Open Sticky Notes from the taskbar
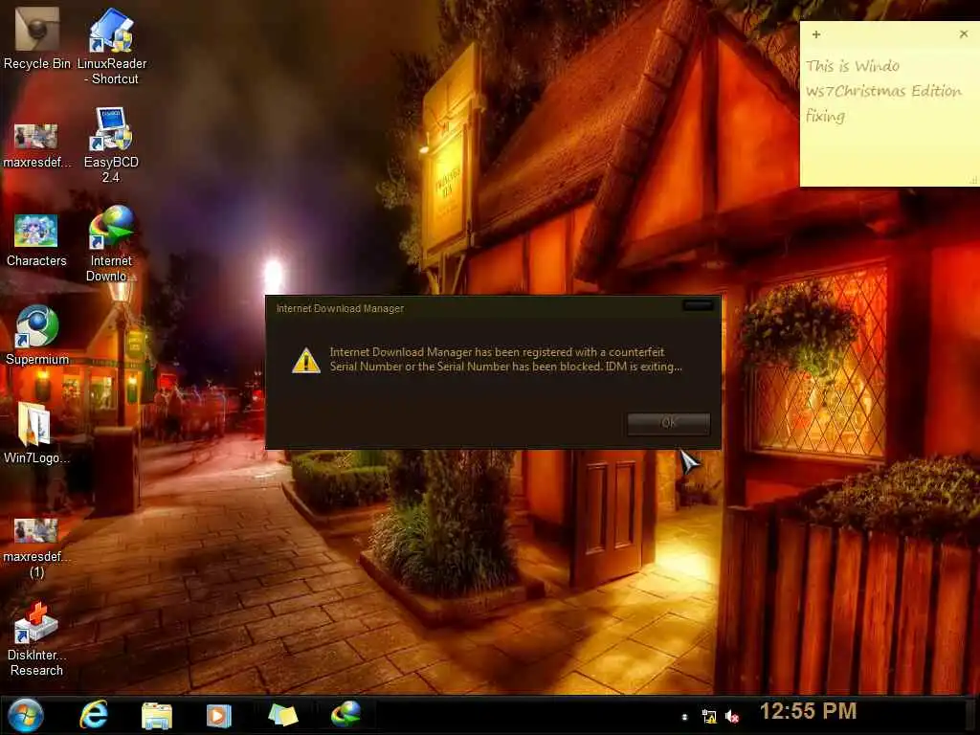Image resolution: width=980 pixels, height=735 pixels. coord(283,715)
